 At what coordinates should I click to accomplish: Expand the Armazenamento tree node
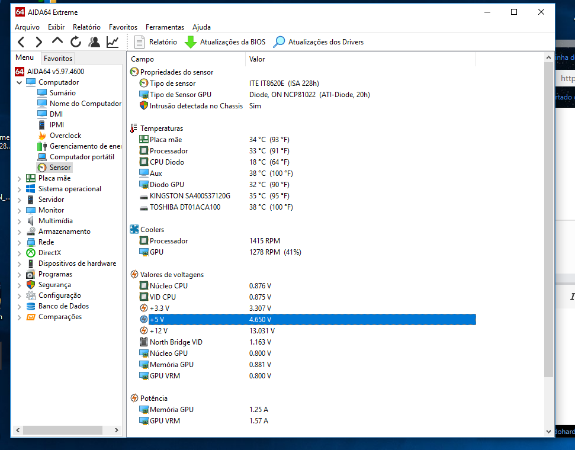click(20, 232)
